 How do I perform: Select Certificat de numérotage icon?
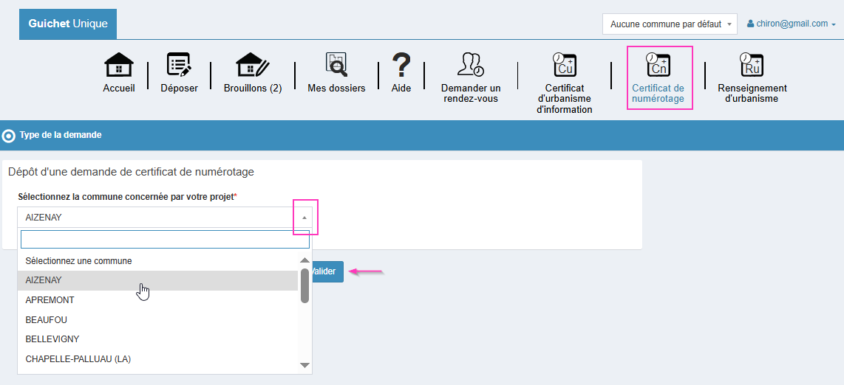pyautogui.click(x=658, y=65)
